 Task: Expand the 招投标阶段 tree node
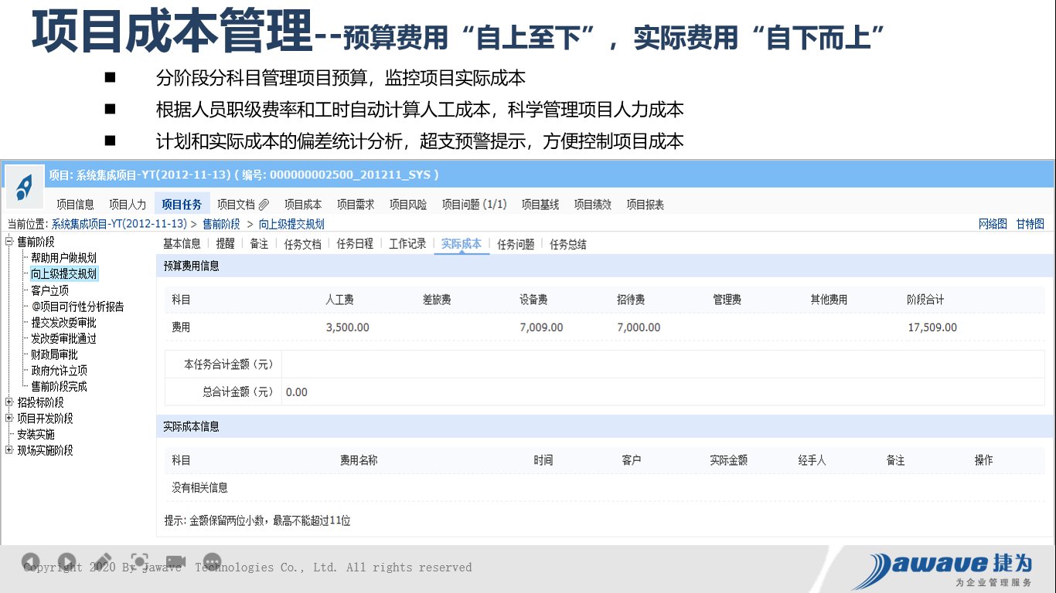[x=9, y=402]
